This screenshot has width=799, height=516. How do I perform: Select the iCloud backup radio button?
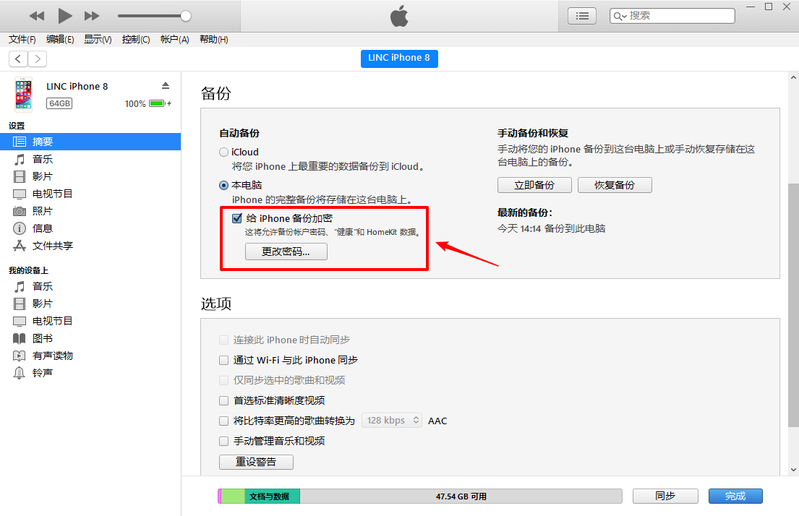[x=223, y=152]
